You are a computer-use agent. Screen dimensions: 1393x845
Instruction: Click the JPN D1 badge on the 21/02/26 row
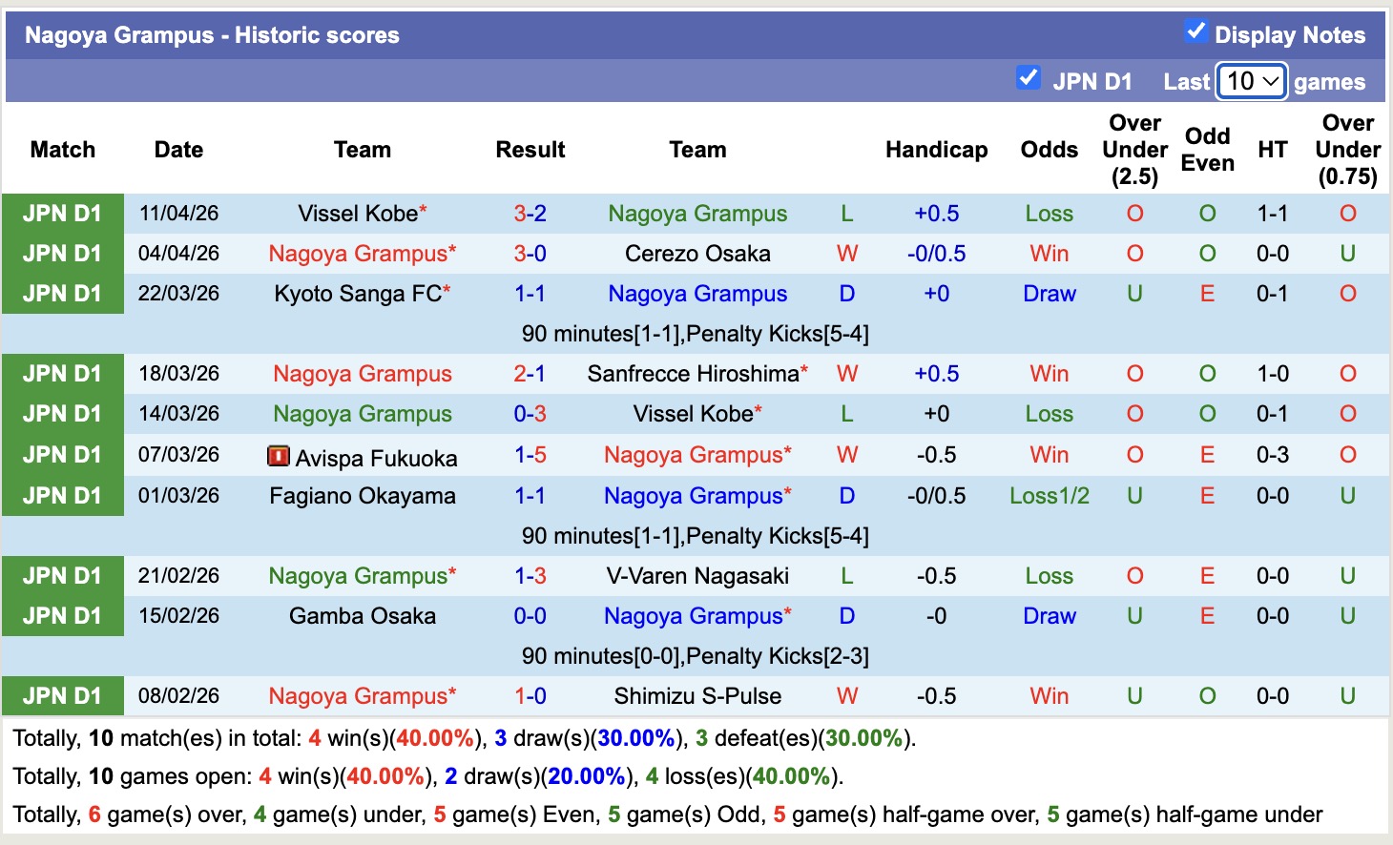tap(62, 576)
